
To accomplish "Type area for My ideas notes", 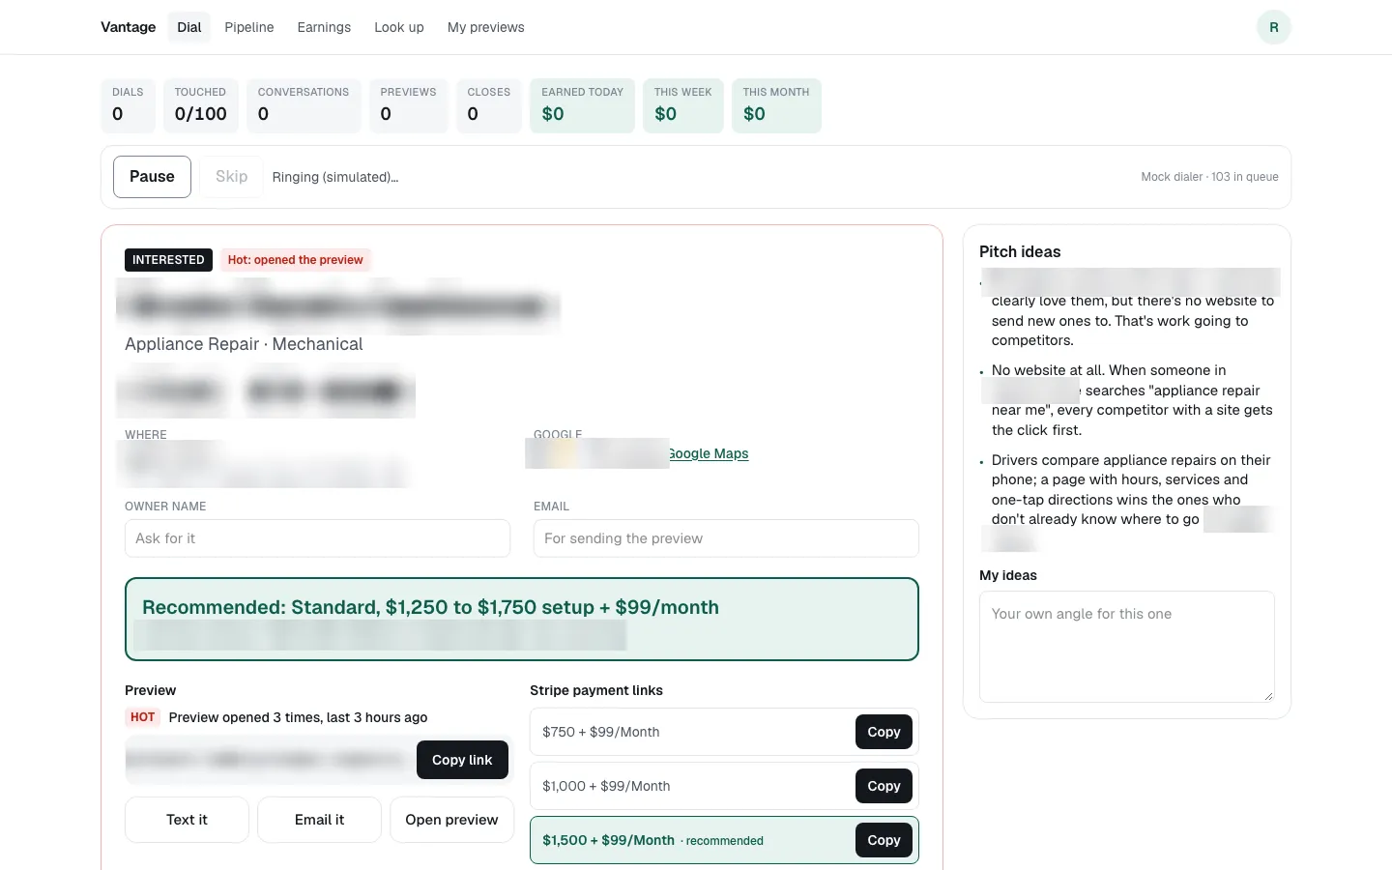I will coord(1126,647).
